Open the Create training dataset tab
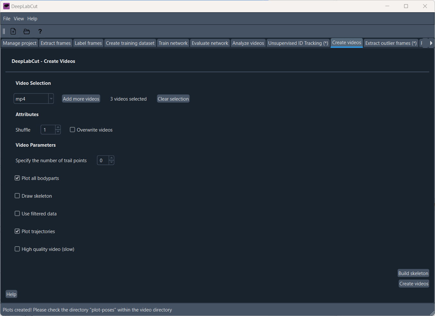The image size is (435, 316). (130, 43)
